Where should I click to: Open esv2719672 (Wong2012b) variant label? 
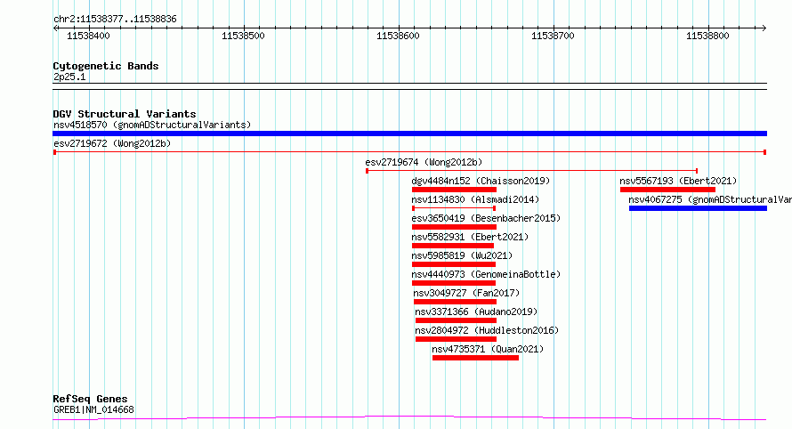click(112, 143)
